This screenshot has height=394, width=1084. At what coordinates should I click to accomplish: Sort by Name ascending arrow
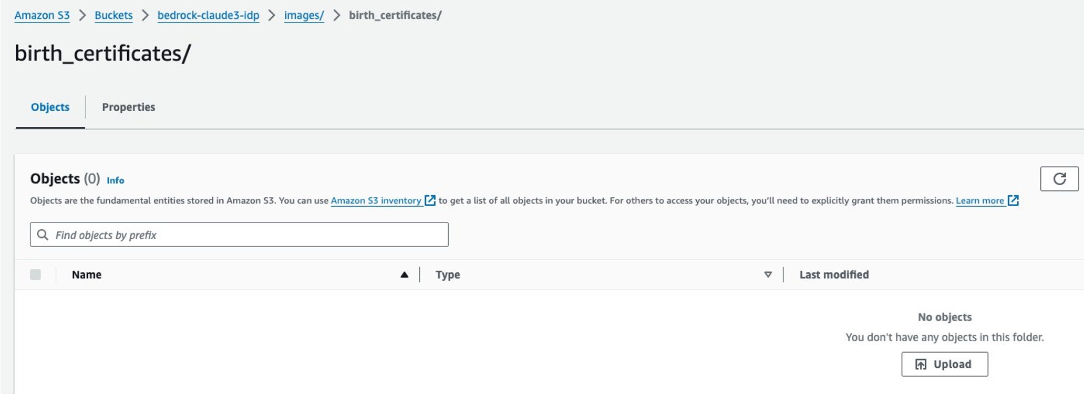coord(404,274)
